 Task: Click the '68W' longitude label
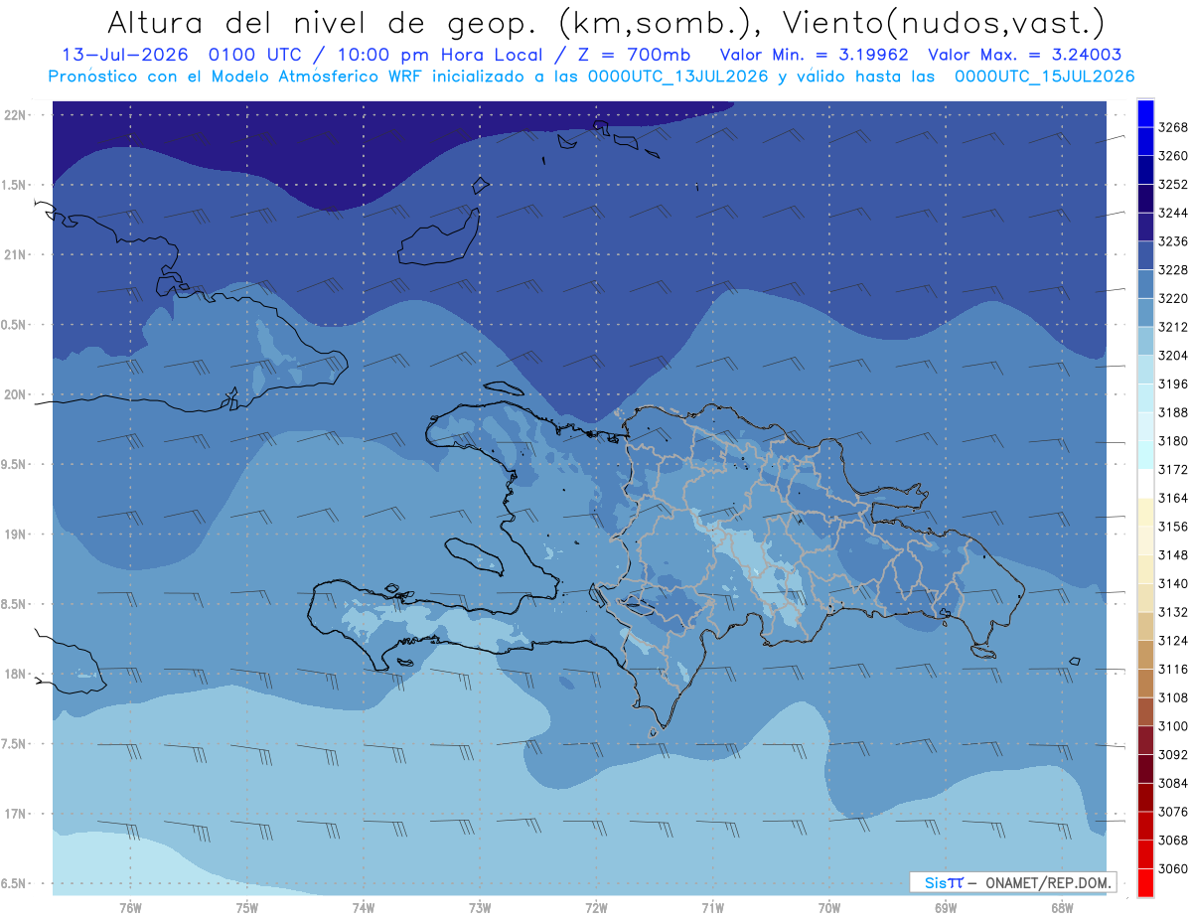click(1062, 907)
